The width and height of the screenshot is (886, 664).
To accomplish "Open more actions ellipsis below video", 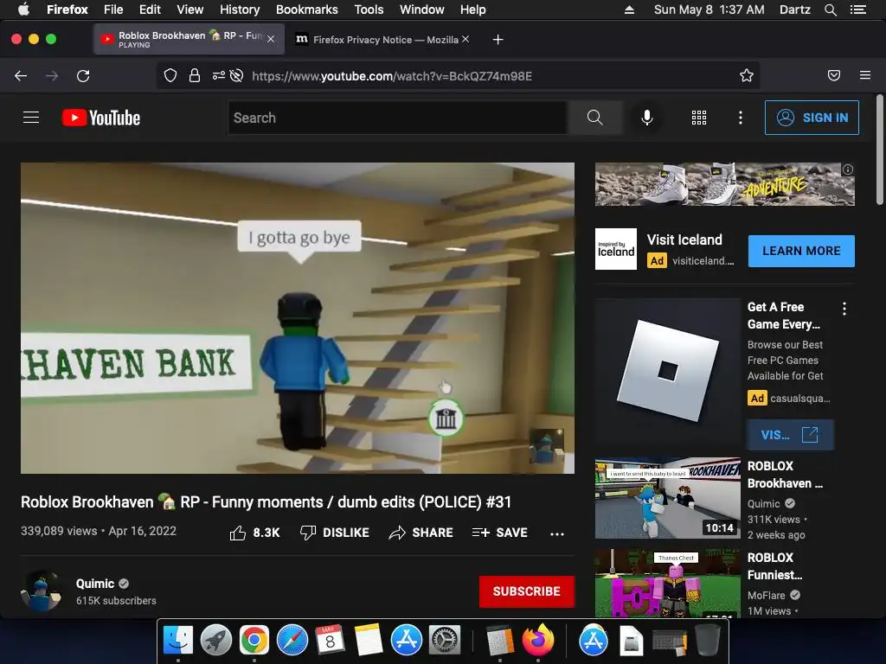I will [557, 533].
